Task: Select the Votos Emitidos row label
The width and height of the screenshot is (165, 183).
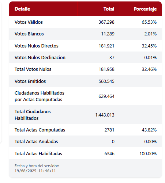Action: pyautogui.click(x=30, y=81)
